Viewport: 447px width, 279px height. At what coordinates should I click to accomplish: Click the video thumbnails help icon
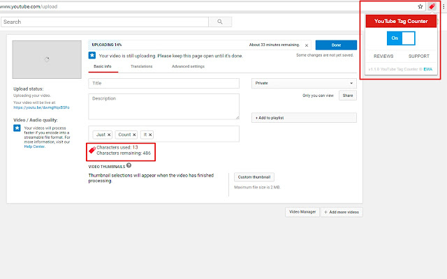click(x=129, y=165)
